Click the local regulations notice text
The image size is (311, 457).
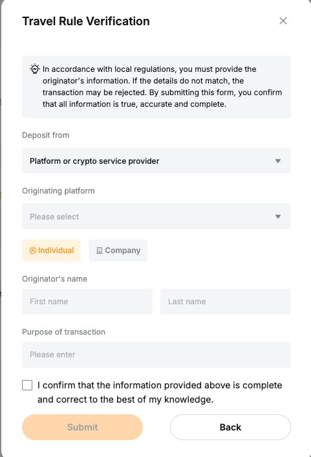[x=162, y=87]
